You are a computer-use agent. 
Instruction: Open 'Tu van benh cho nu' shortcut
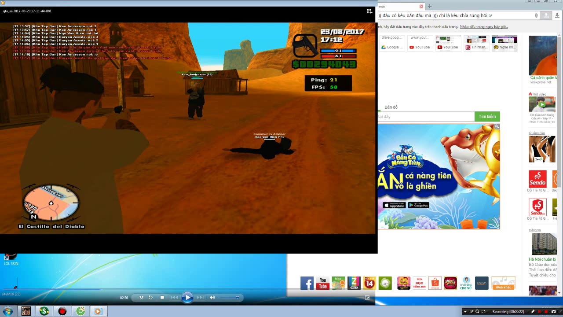coord(466,283)
